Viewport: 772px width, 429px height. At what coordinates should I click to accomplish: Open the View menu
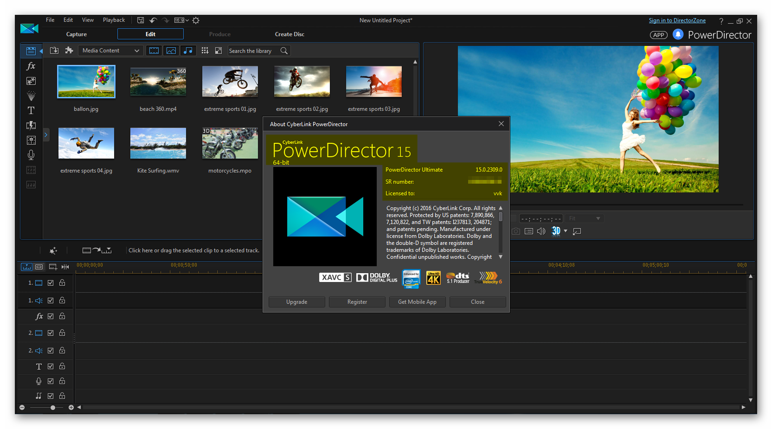point(88,20)
